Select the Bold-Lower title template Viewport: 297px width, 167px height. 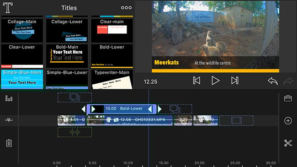[112, 56]
